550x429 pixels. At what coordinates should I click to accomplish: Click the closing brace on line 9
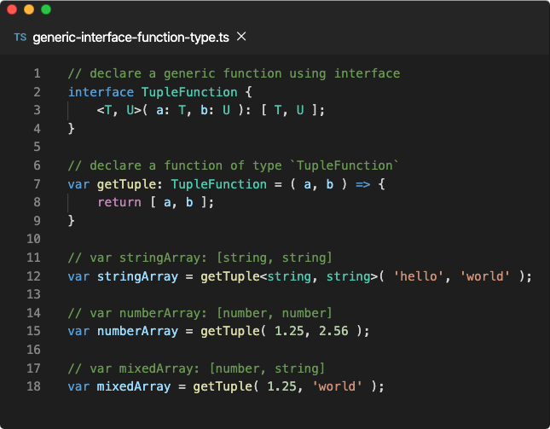(x=72, y=221)
